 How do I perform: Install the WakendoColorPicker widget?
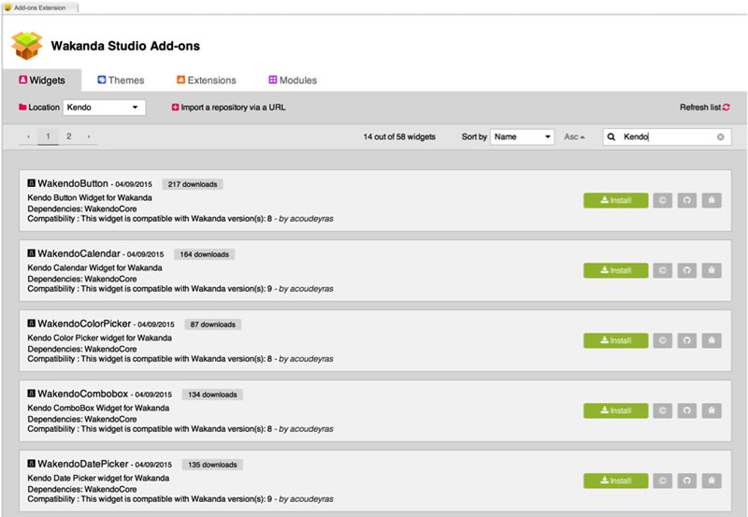point(615,340)
